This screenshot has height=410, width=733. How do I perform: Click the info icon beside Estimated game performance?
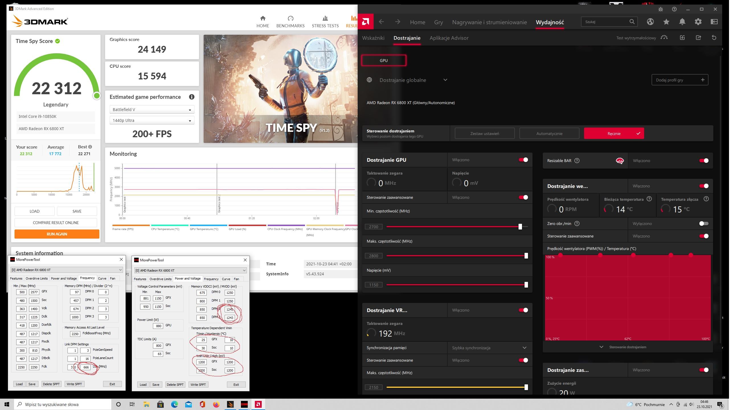click(x=191, y=97)
